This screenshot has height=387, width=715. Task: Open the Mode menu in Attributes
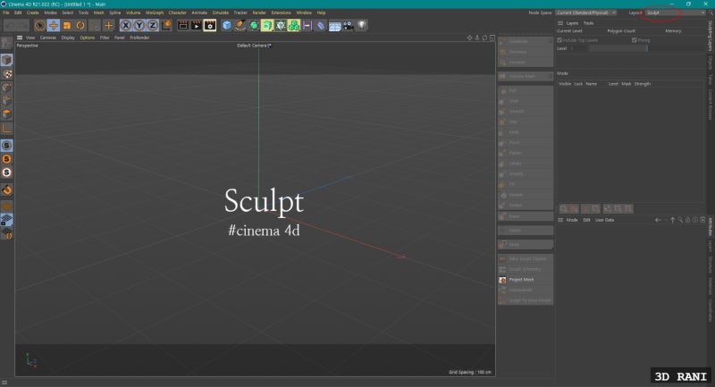(x=572, y=220)
